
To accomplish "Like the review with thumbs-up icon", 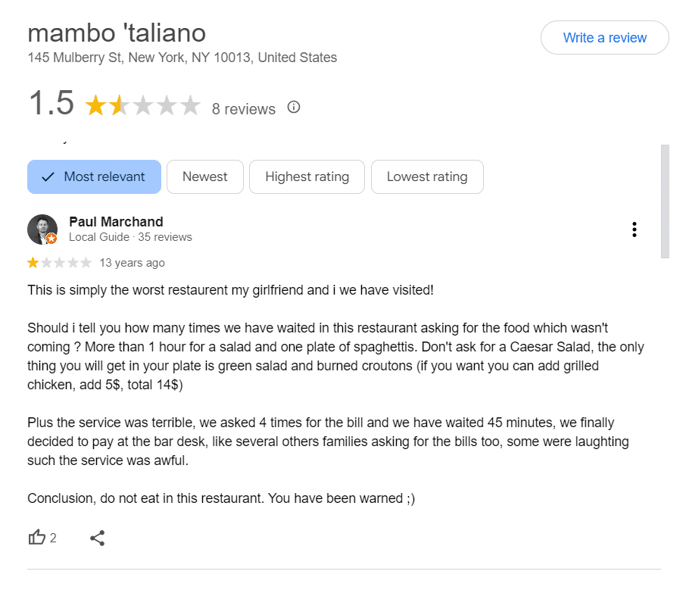I will pyautogui.click(x=37, y=538).
